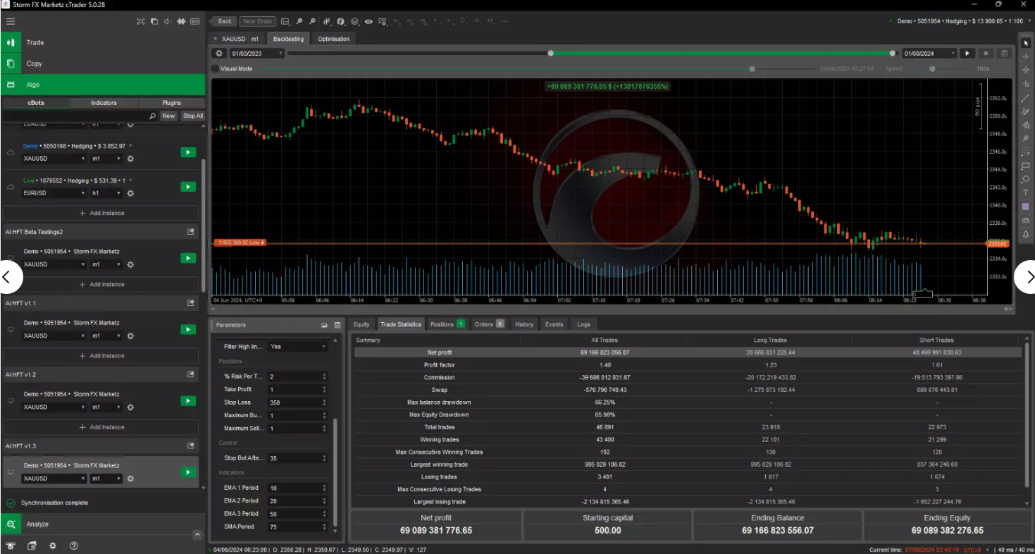Select the text tool in drawing toolbar
Viewport: 1035px width, 554px height.
tap(1026, 192)
